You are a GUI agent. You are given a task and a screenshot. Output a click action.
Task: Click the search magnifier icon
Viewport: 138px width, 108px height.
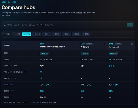[x=4, y=25]
